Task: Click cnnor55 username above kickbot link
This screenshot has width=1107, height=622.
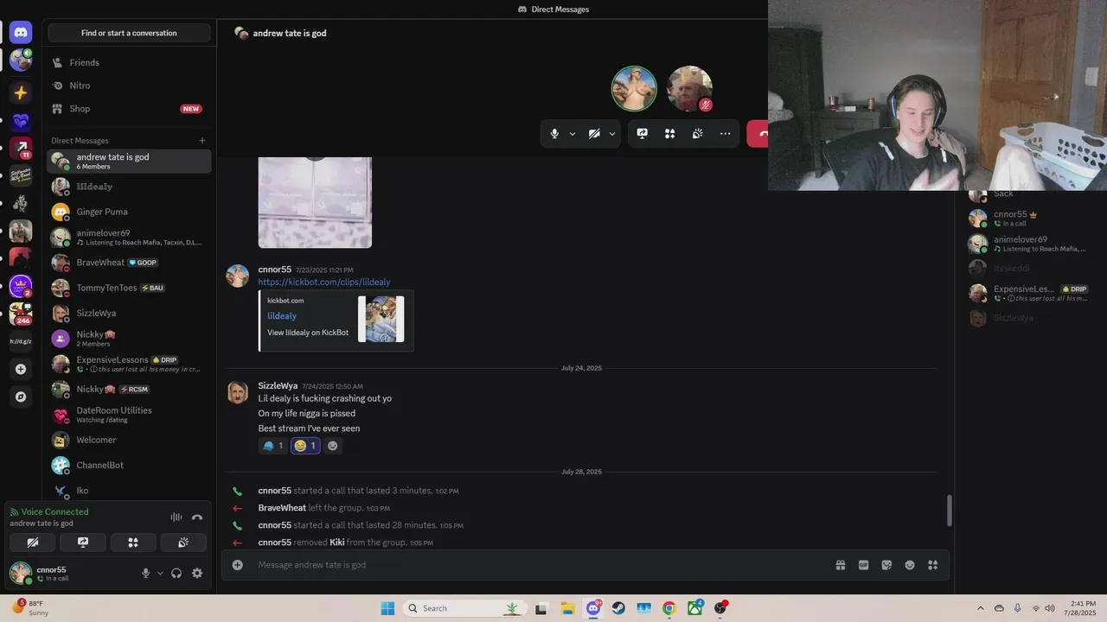Action: (275, 270)
